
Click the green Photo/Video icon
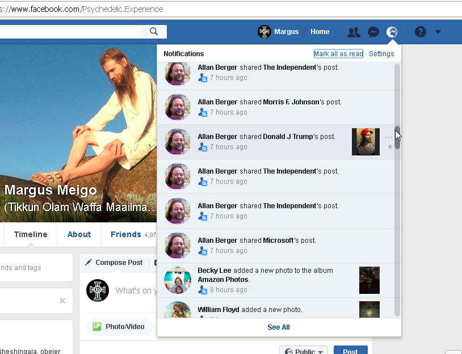(97, 327)
